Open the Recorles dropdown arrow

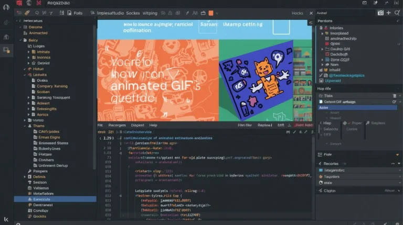click(x=399, y=163)
